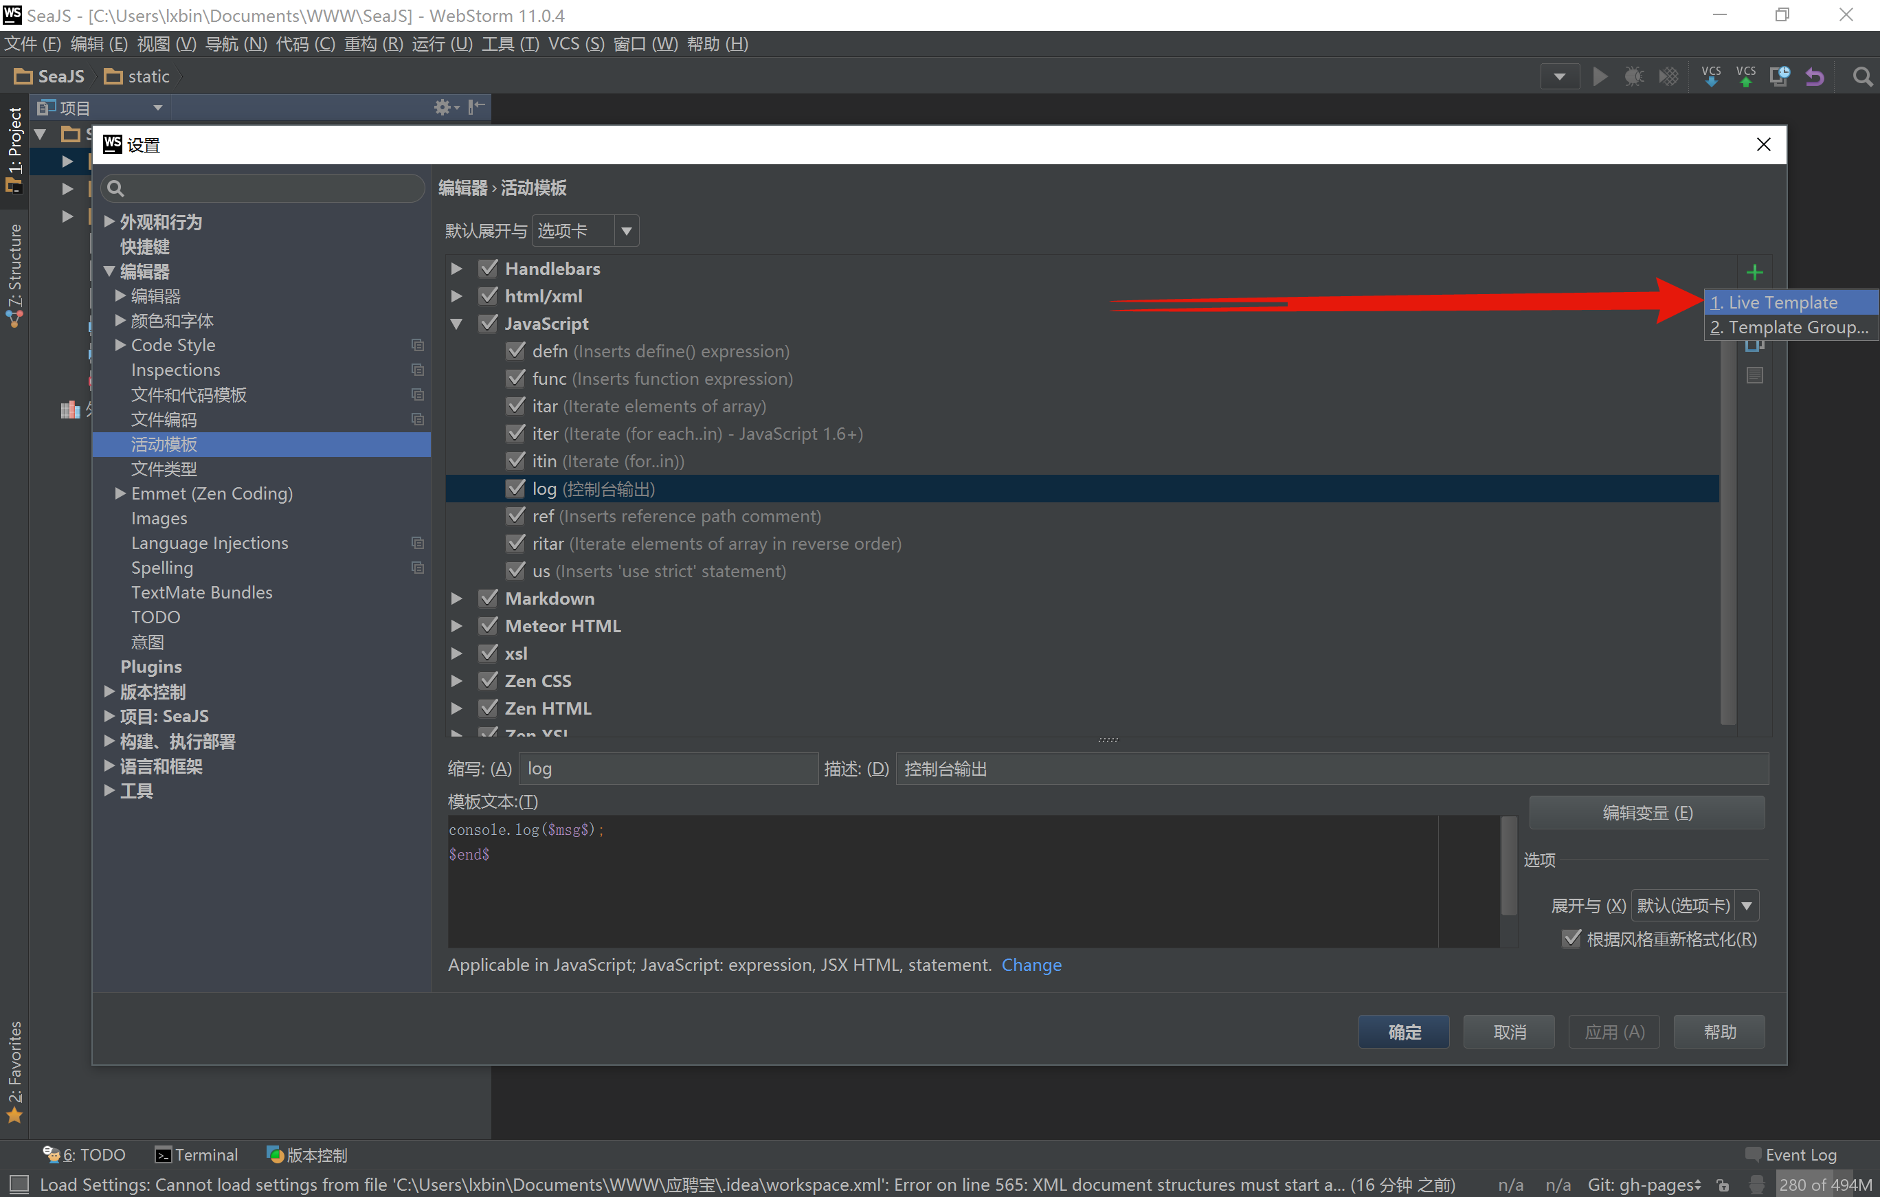Collapse the JavaScript template group
This screenshot has width=1880, height=1197.
point(457,323)
